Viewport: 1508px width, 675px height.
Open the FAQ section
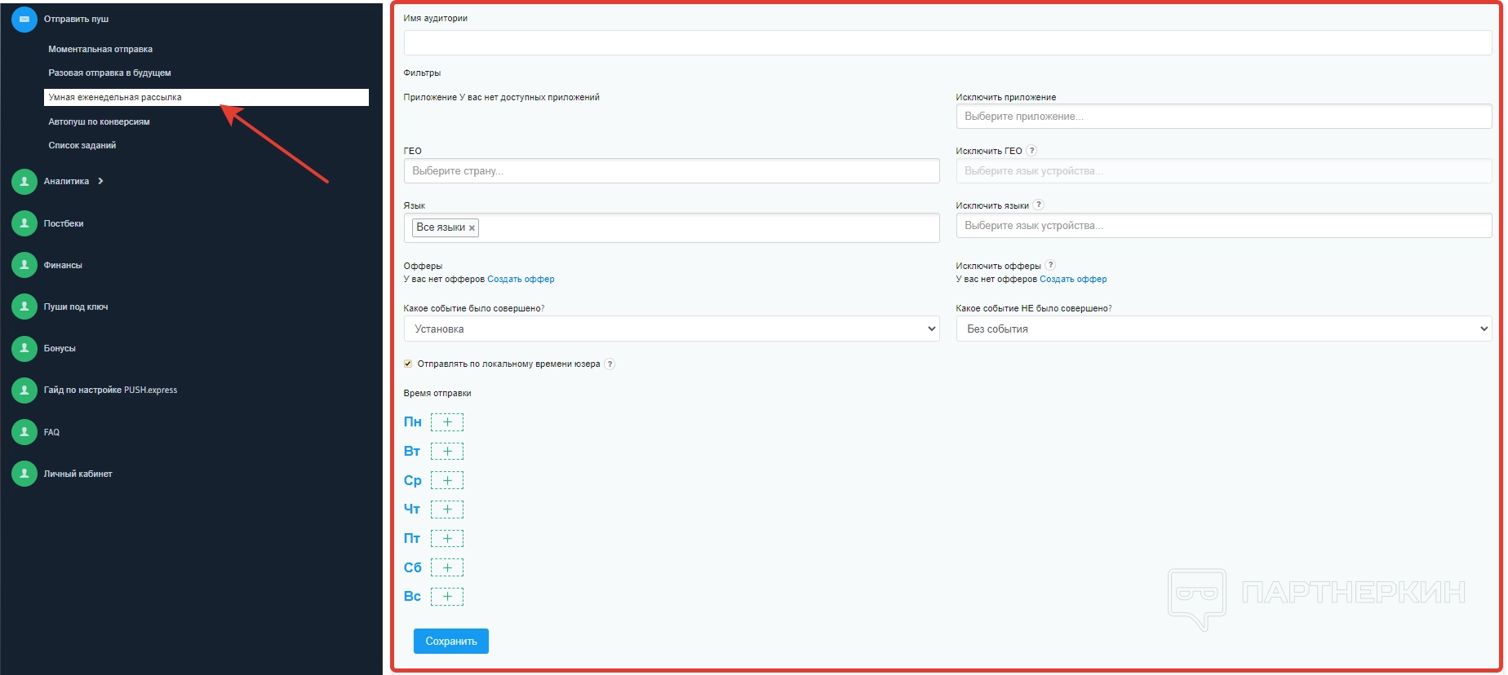tap(51, 432)
